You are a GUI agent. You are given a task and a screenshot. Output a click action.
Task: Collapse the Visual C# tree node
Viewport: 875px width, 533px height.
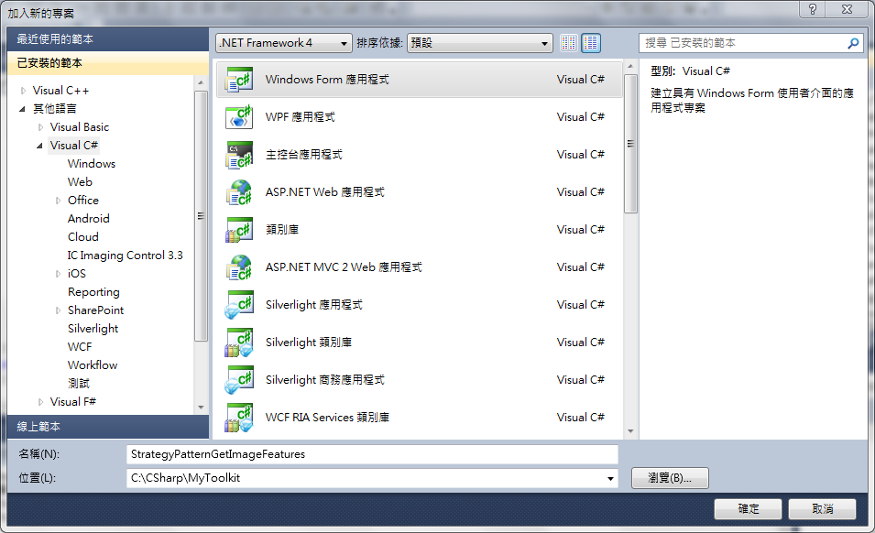[39, 146]
